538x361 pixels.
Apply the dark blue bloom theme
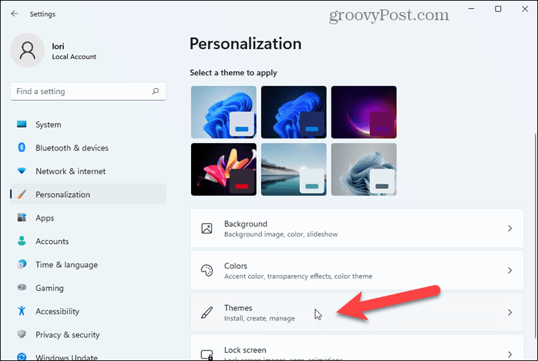pyautogui.click(x=294, y=112)
